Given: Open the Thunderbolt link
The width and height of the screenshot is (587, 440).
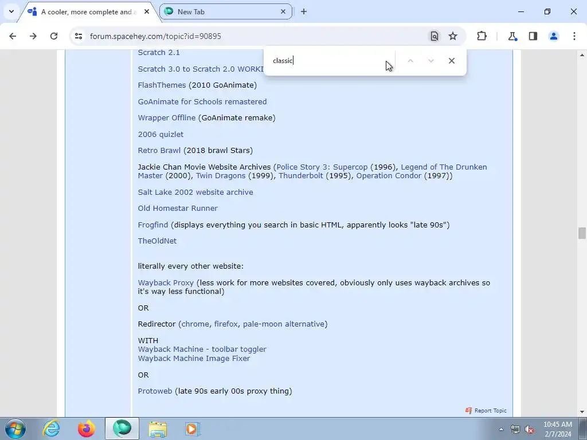Looking at the screenshot, I should [300, 176].
